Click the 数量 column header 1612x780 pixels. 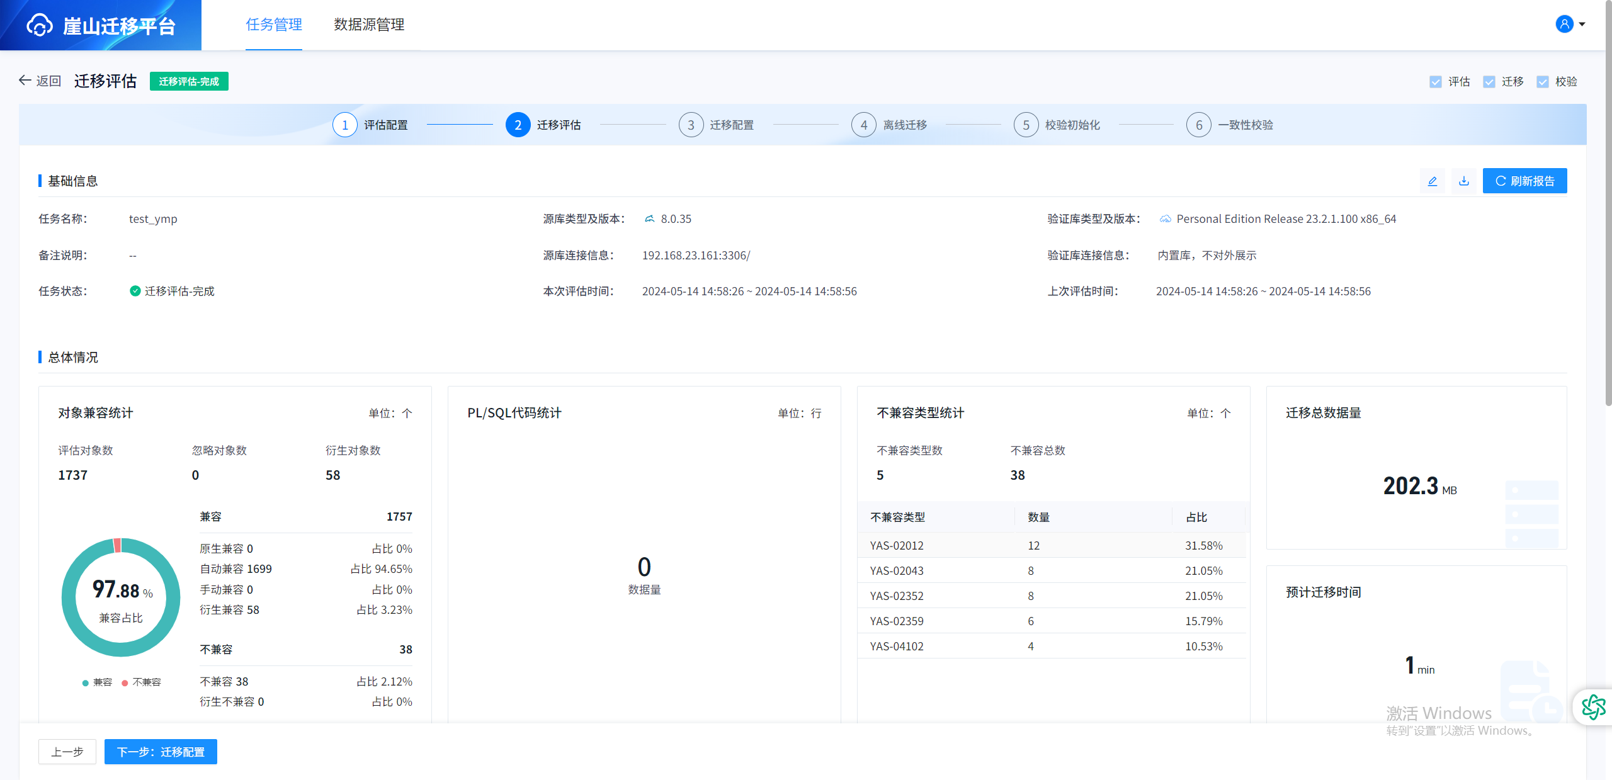[1038, 517]
